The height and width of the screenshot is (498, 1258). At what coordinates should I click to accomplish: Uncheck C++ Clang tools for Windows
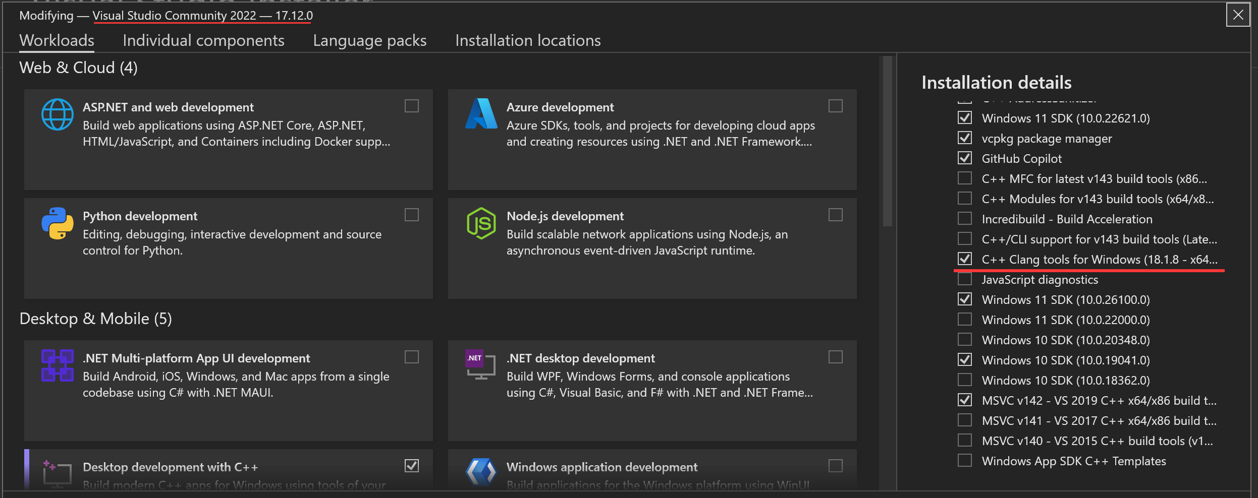[965, 259]
